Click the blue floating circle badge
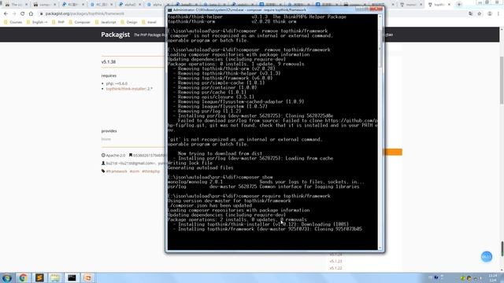 pyautogui.click(x=487, y=257)
